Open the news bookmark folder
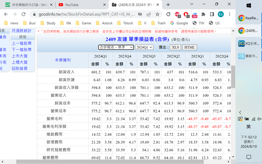Viewport: 262px width, 164px height. click(x=11, y=23)
